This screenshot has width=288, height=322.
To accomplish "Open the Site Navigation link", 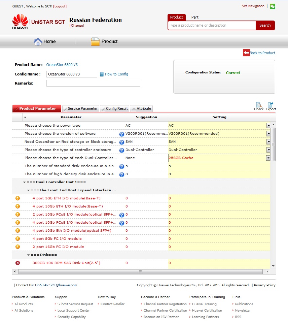I will (x=253, y=6).
